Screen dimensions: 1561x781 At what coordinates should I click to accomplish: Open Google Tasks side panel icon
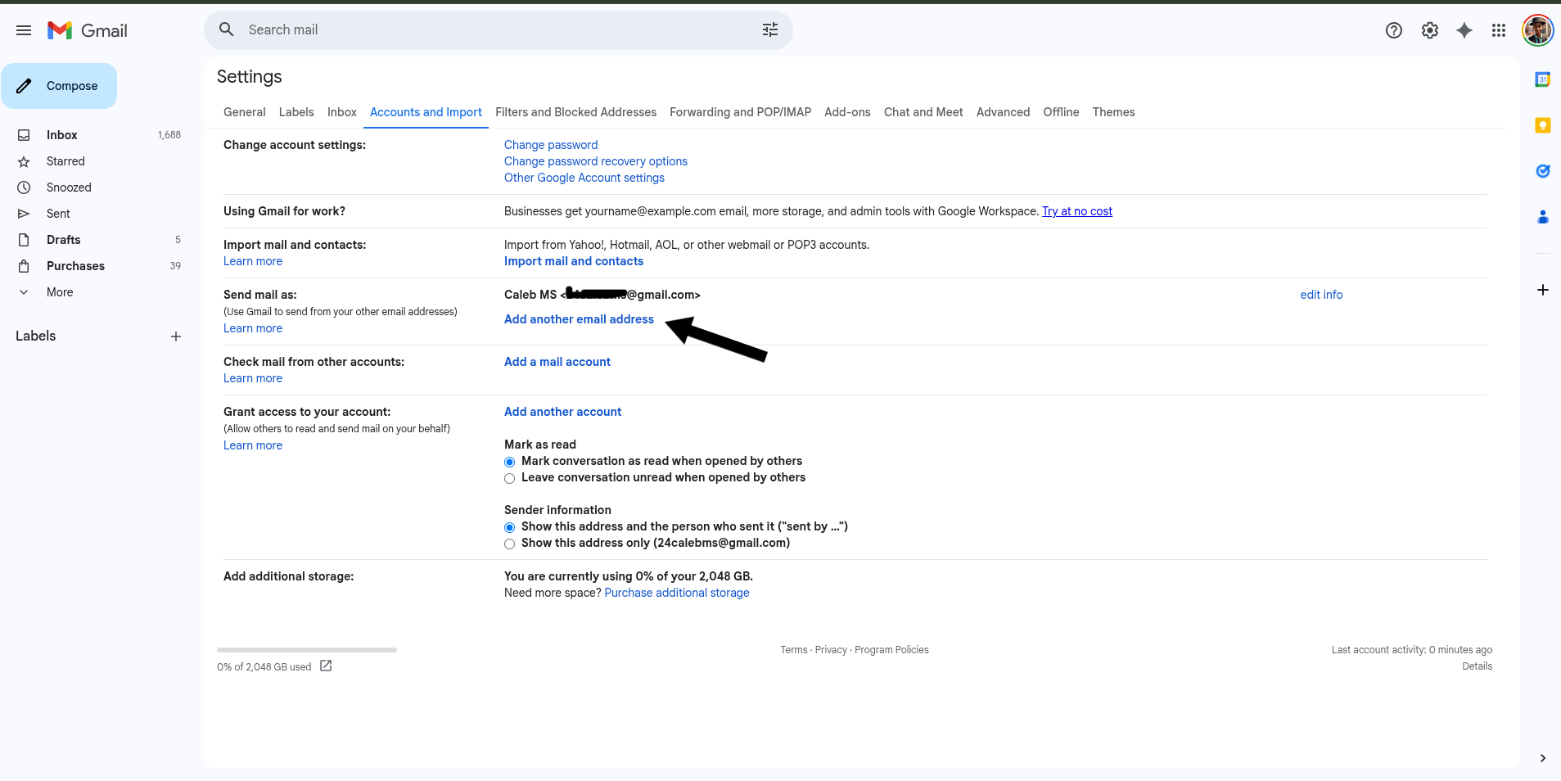[x=1542, y=171]
